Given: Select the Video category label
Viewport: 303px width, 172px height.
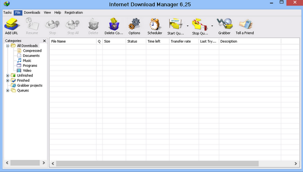Looking at the screenshot, I should click(x=27, y=71).
